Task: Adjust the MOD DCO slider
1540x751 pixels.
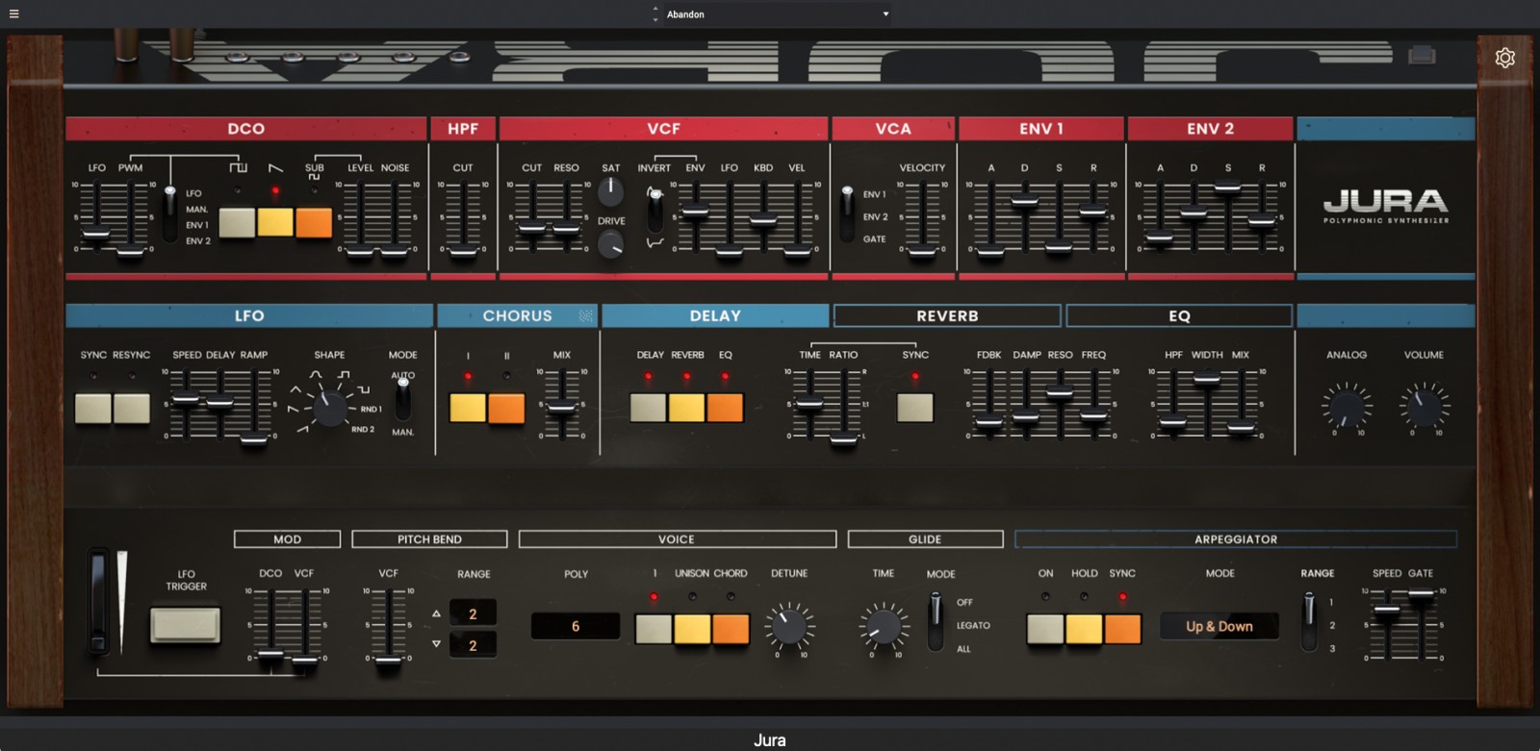Action: (270, 656)
